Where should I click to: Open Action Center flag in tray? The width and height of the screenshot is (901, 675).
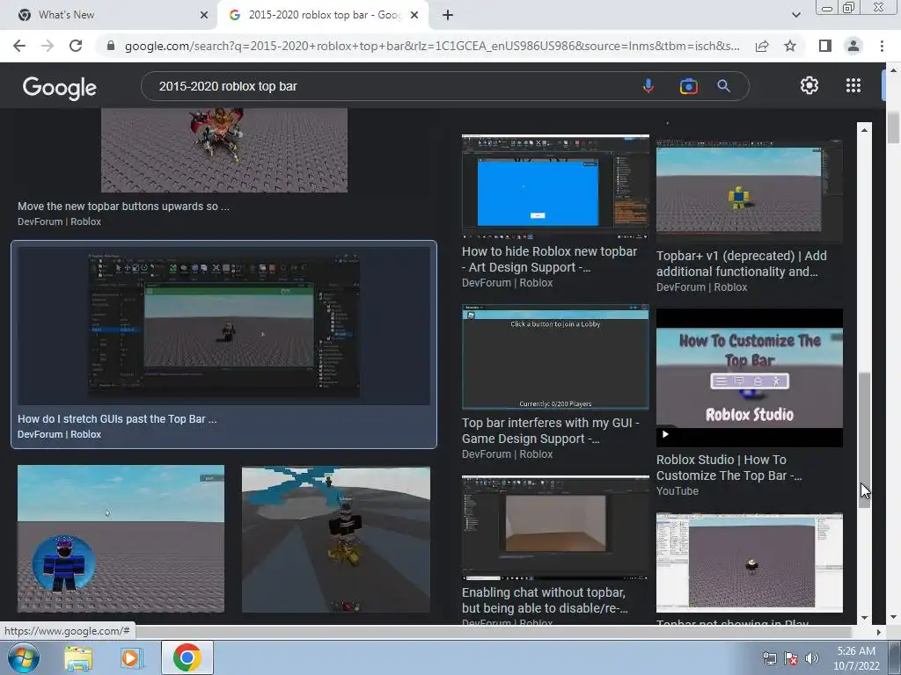pos(791,658)
